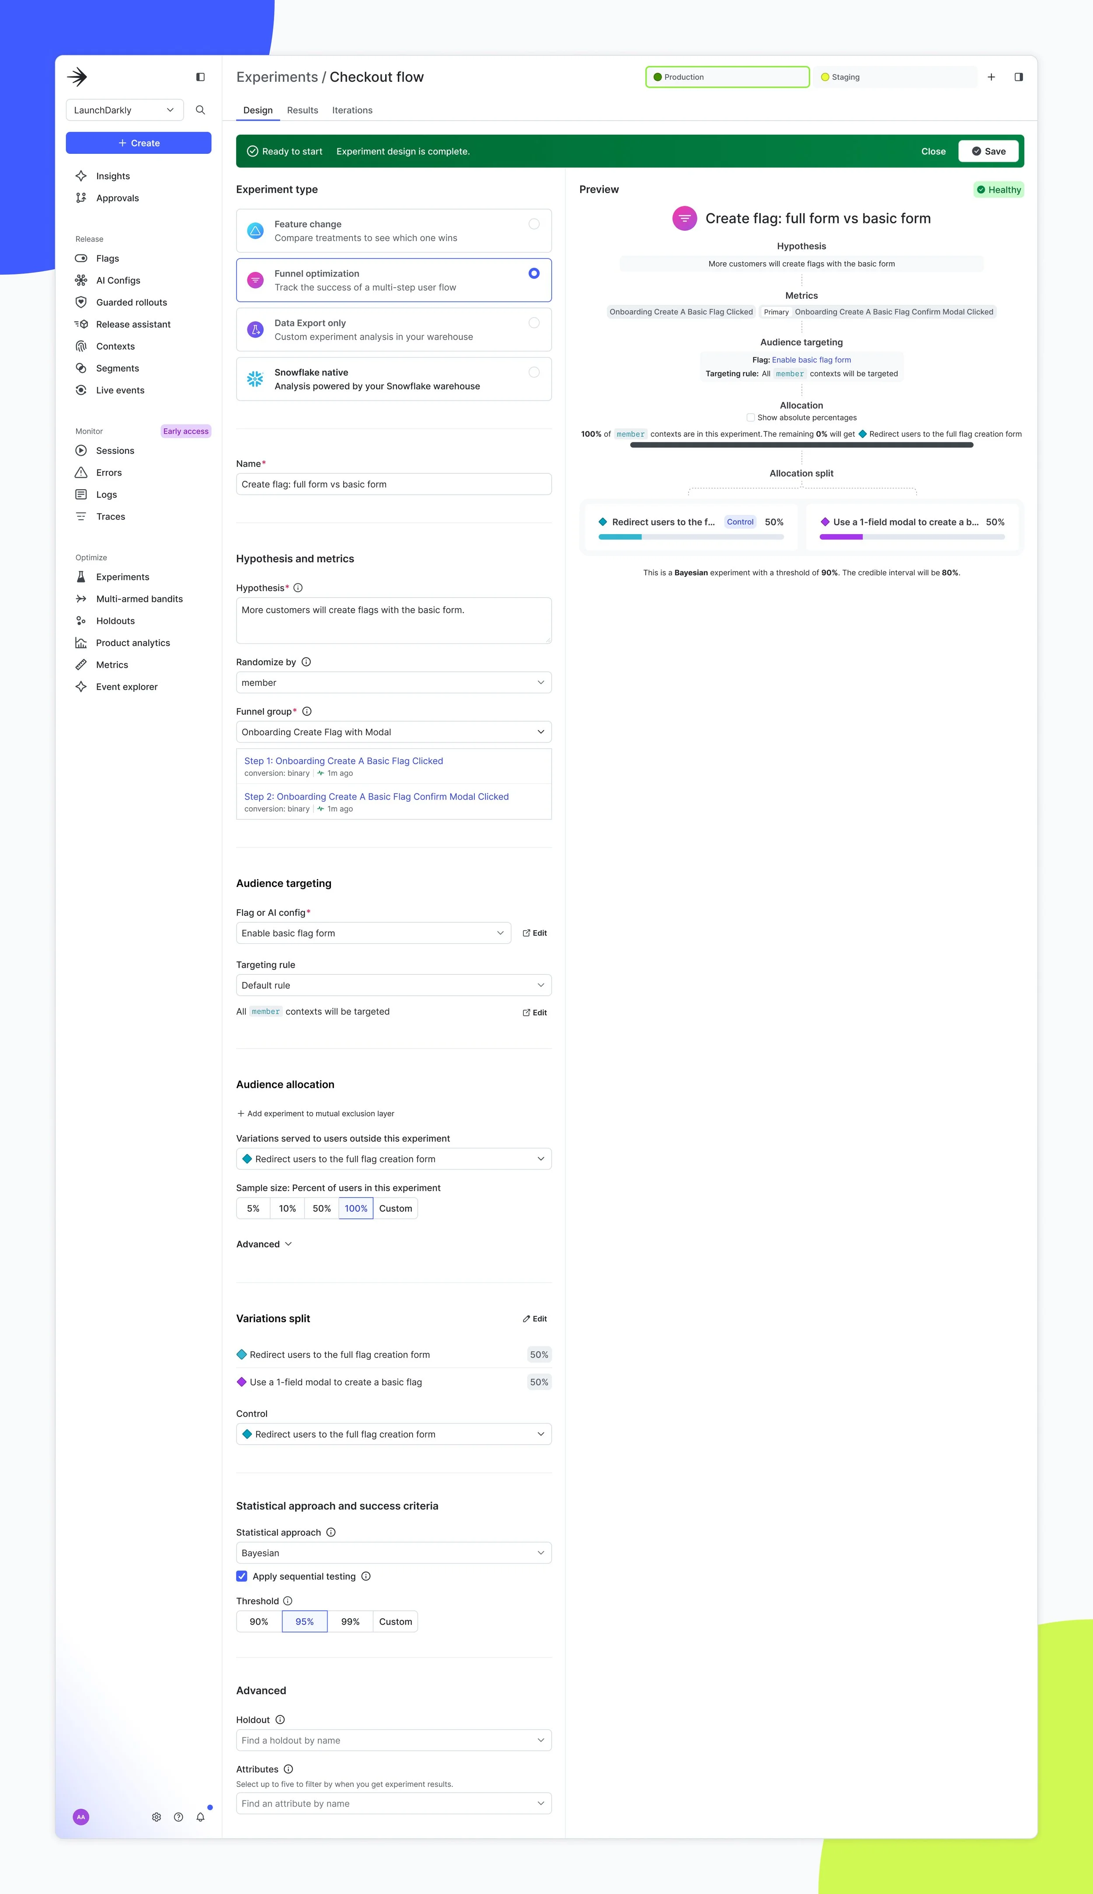Image resolution: width=1093 pixels, height=1894 pixels.
Task: Click the help question mark icon
Action: pos(179,1817)
